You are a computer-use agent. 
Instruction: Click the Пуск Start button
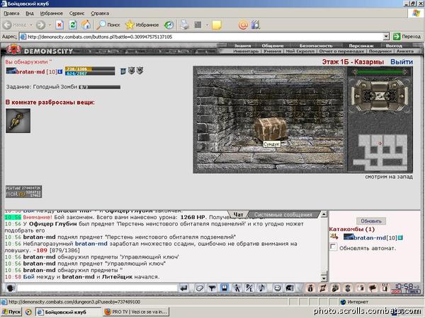11,312
